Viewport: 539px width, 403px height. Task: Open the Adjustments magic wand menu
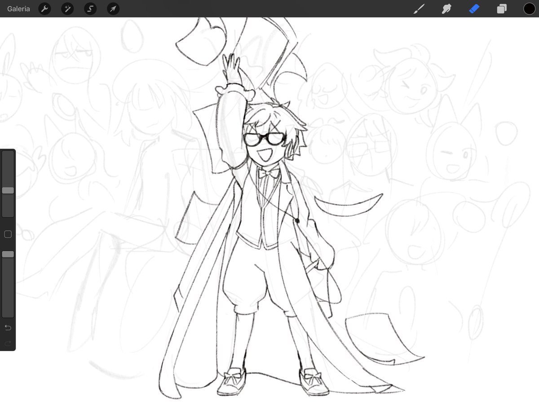tap(67, 9)
